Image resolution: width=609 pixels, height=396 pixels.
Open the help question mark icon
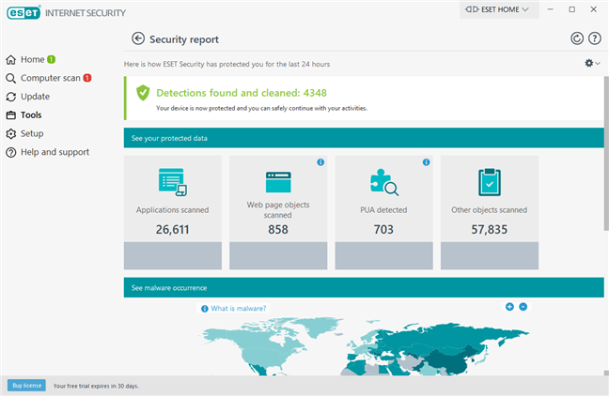[x=594, y=38]
